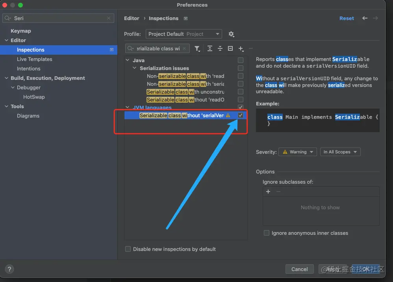Click the Nothing to show list area
The width and height of the screenshot is (393, 282).
tap(321, 211)
